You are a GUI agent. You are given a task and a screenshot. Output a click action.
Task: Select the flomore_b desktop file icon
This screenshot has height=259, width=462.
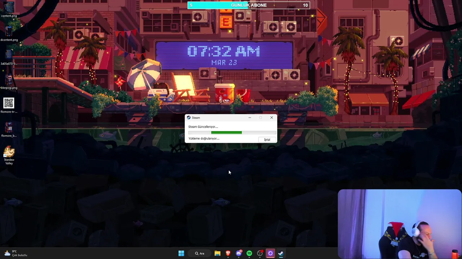pyautogui.click(x=9, y=129)
